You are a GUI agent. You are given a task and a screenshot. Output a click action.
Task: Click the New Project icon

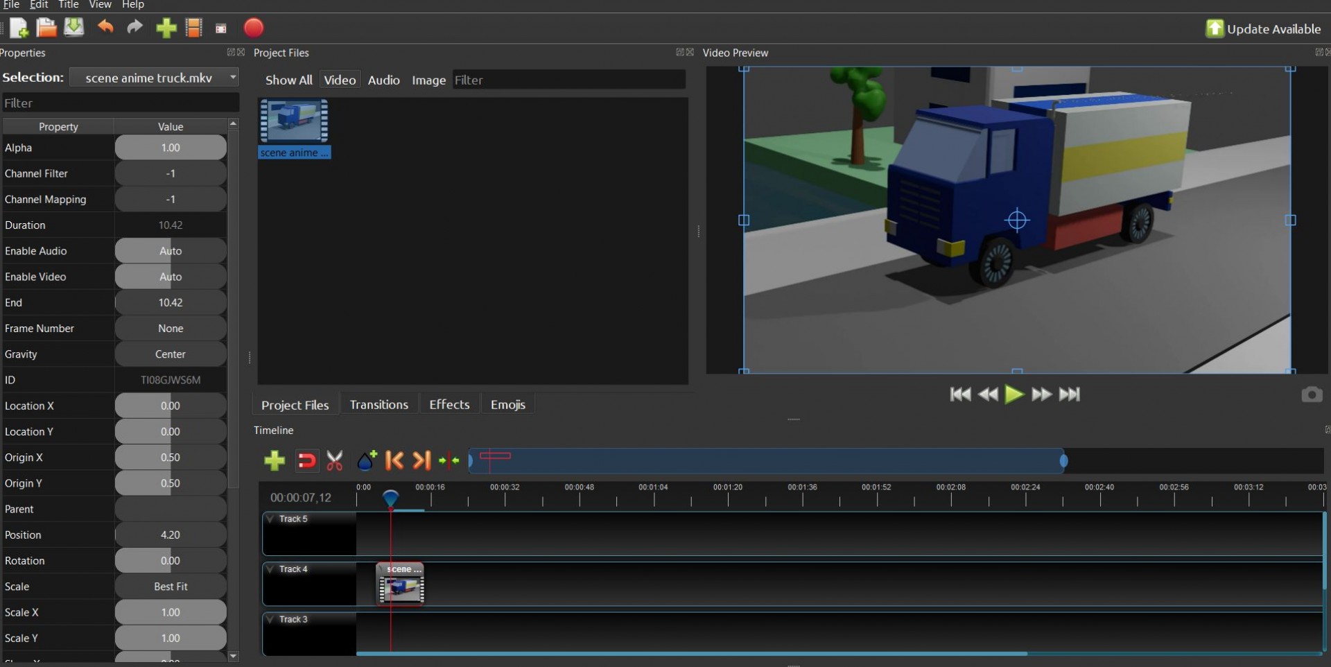[x=19, y=28]
